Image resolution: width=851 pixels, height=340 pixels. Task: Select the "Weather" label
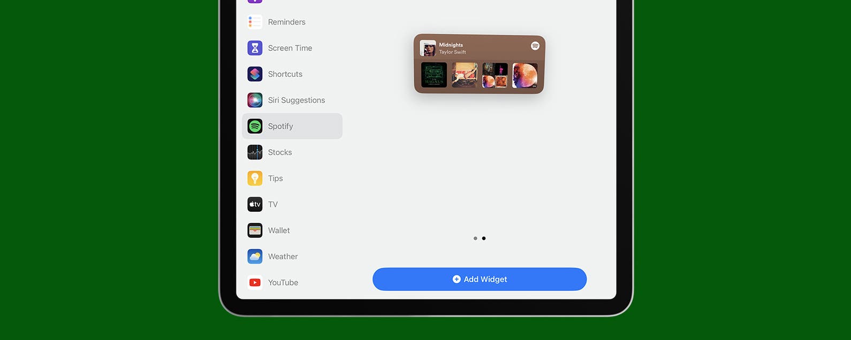[x=283, y=257]
